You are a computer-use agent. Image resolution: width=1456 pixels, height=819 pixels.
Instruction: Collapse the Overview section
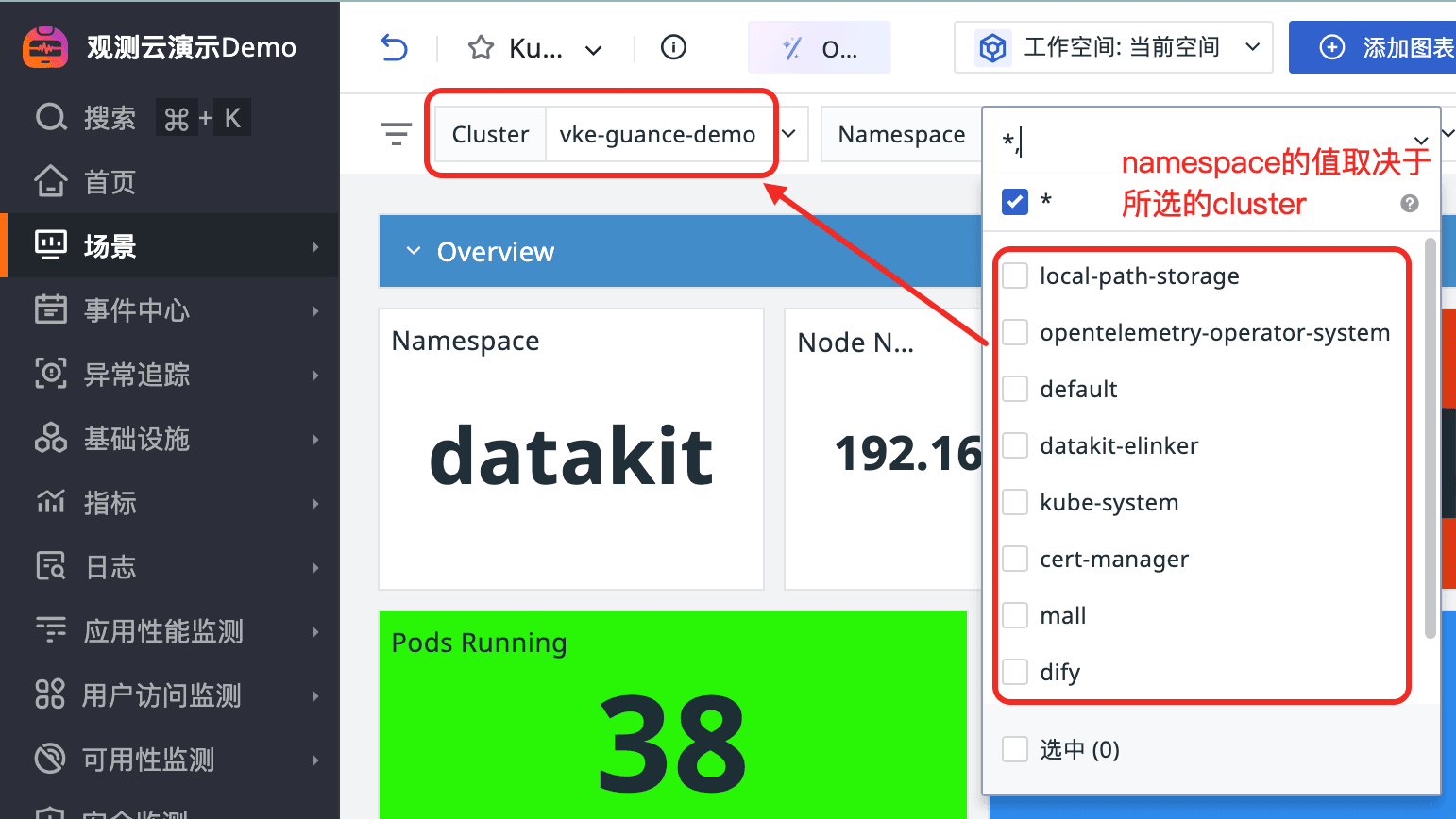click(x=414, y=251)
